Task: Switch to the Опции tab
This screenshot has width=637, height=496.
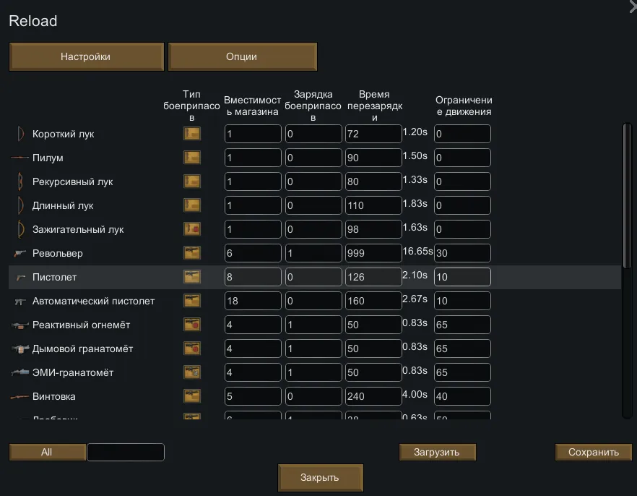Action: (242, 56)
